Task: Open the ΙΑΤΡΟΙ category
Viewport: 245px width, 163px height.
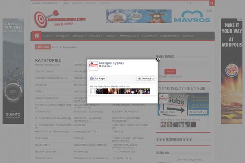Action: coord(78,139)
